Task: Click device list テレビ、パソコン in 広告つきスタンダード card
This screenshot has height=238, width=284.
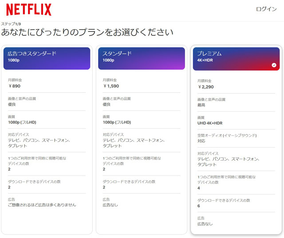Action: pos(39,143)
